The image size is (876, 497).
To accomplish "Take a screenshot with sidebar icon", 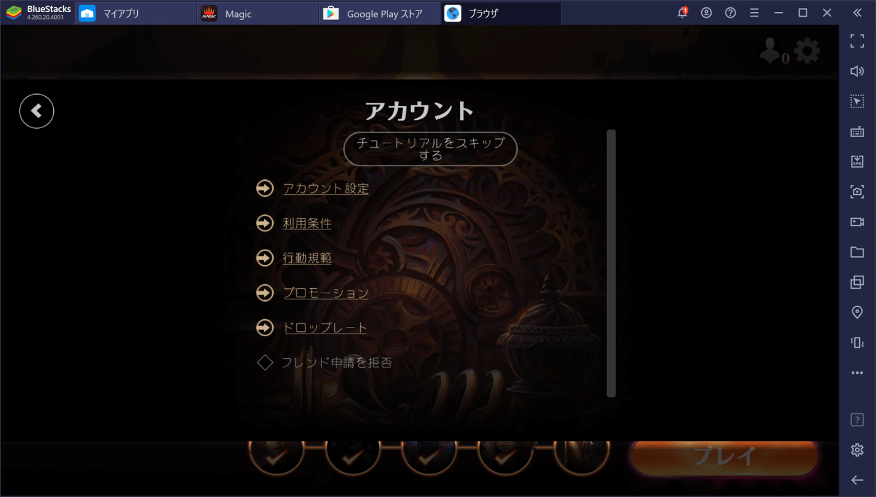I will [857, 192].
